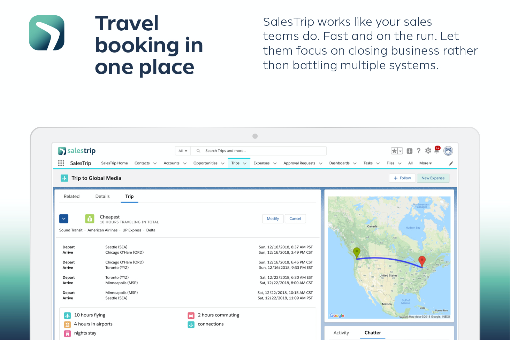This screenshot has width=510, height=340.
Task: Collapse the Cheapest trip option
Action: (x=64, y=219)
